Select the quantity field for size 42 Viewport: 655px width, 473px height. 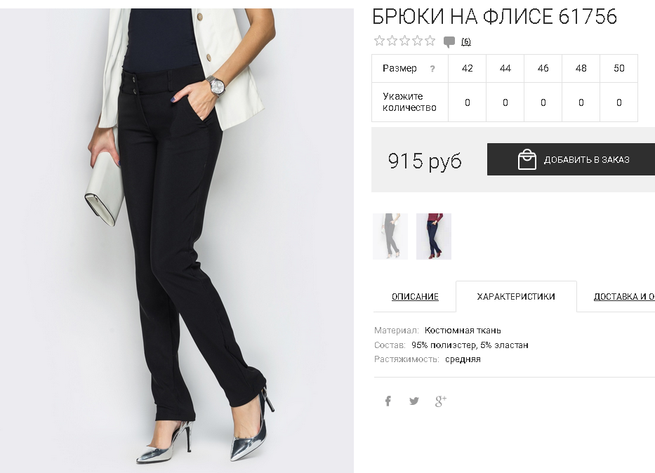tap(467, 102)
